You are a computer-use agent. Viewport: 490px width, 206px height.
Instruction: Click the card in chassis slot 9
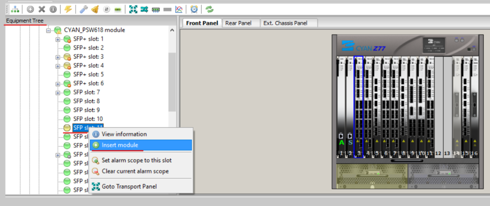click(x=412, y=107)
